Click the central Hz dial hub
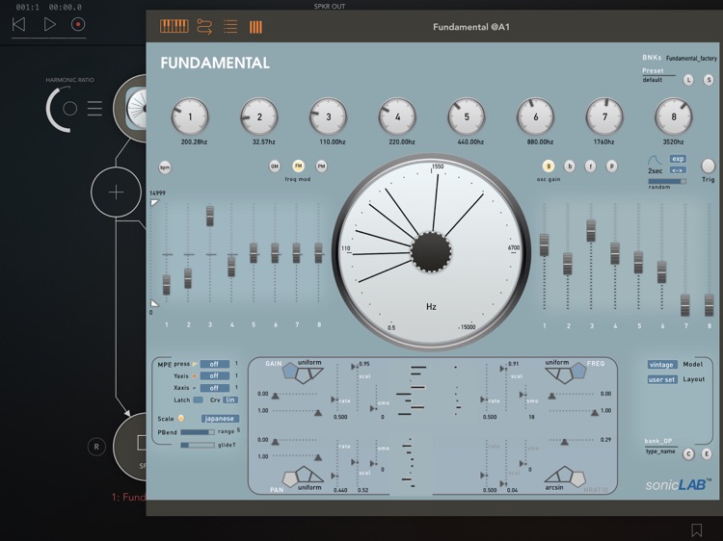Viewport: 723px width, 541px height. tap(431, 252)
